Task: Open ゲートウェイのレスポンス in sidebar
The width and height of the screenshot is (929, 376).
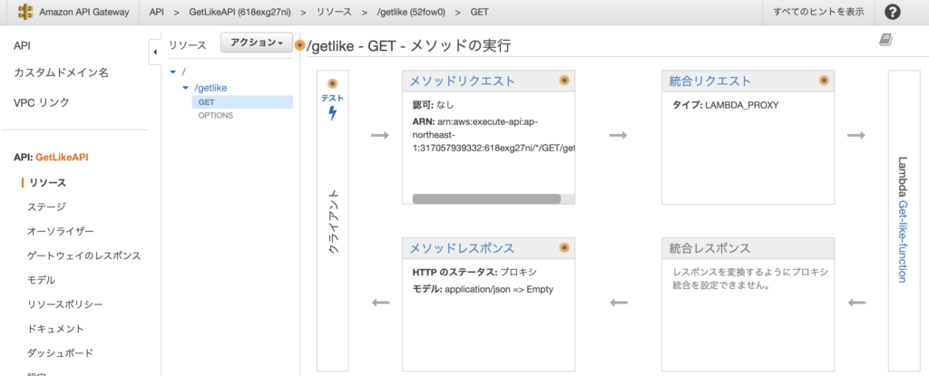Action: [84, 255]
